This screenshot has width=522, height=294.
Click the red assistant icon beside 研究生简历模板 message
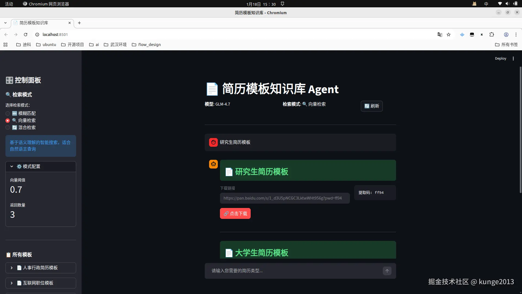[213, 142]
